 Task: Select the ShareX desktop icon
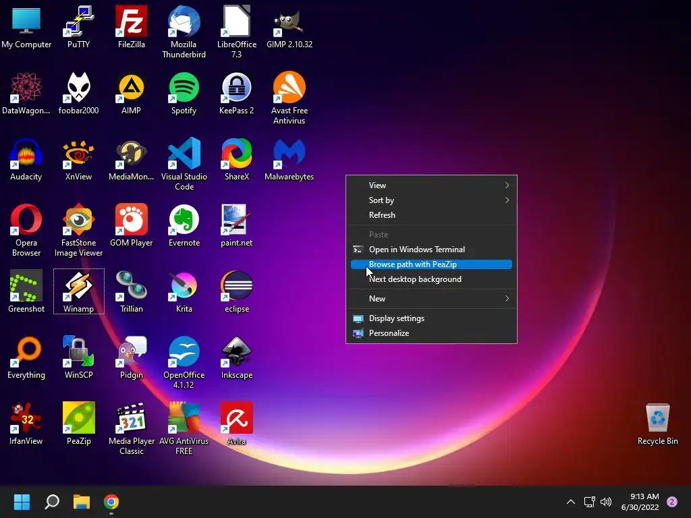[237, 159]
